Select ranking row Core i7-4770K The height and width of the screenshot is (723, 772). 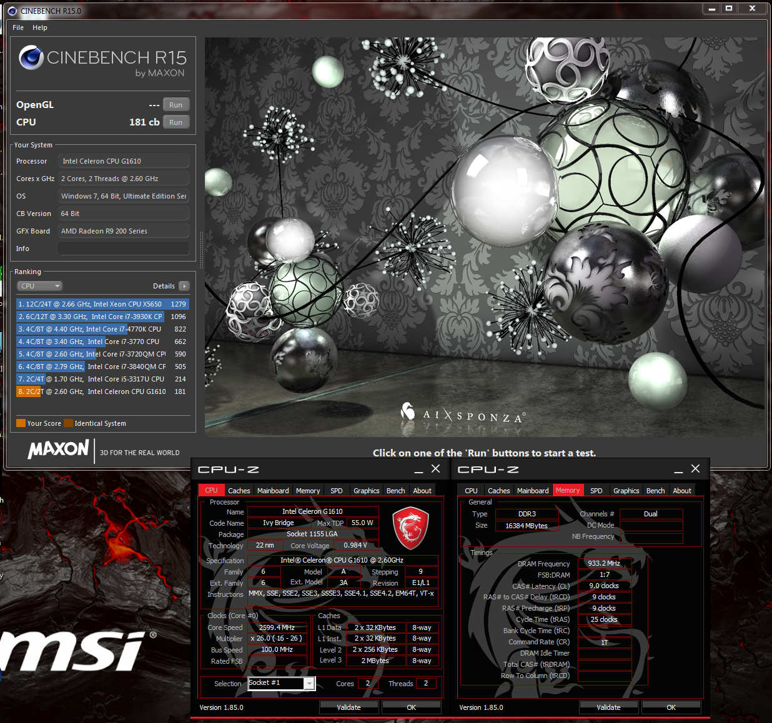(x=103, y=329)
